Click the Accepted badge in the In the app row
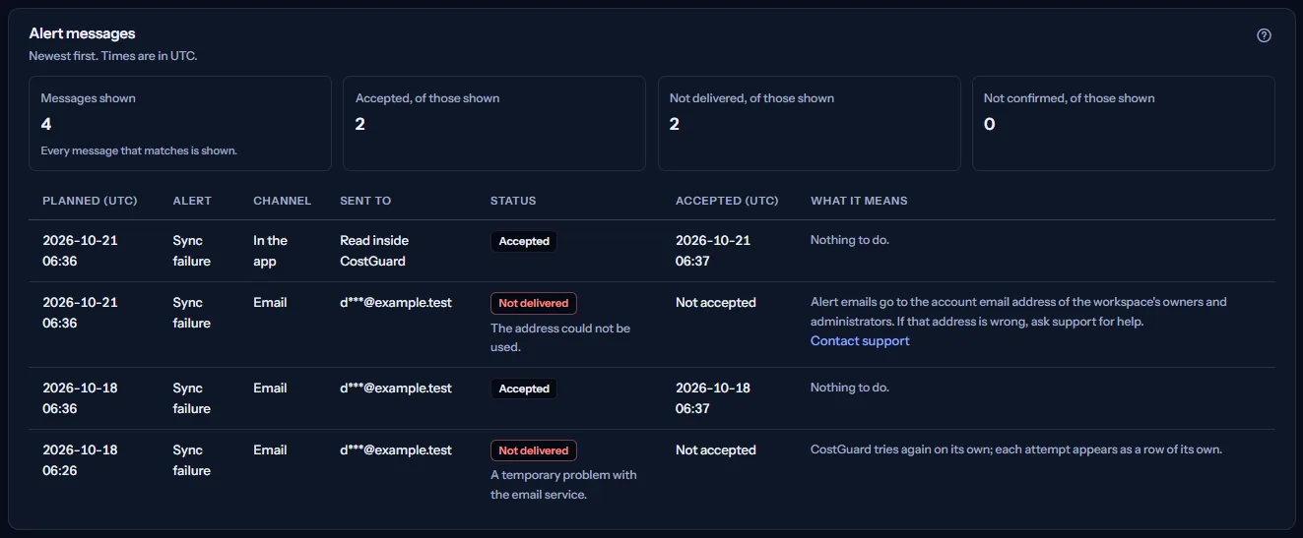The image size is (1303, 538). (524, 241)
